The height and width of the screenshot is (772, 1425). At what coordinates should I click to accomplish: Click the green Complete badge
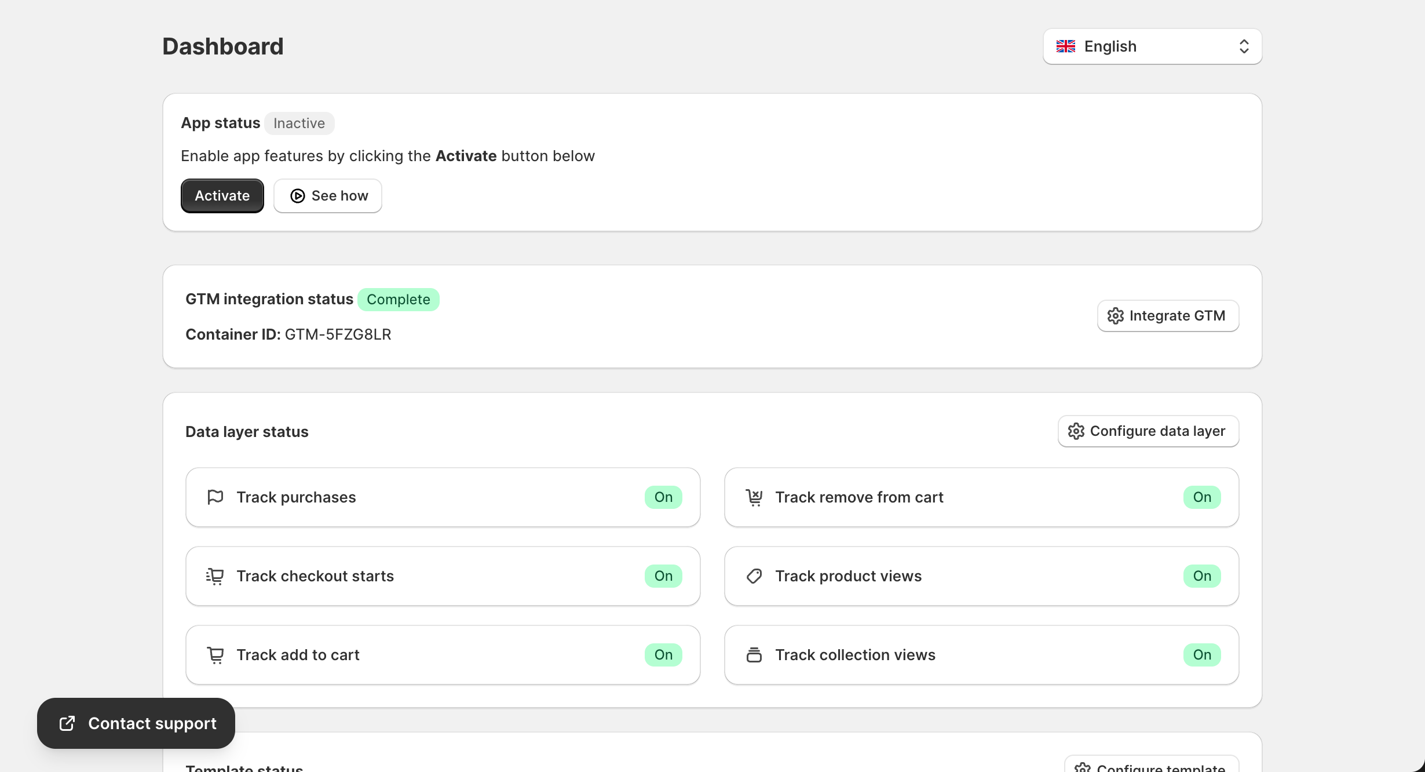398,299
